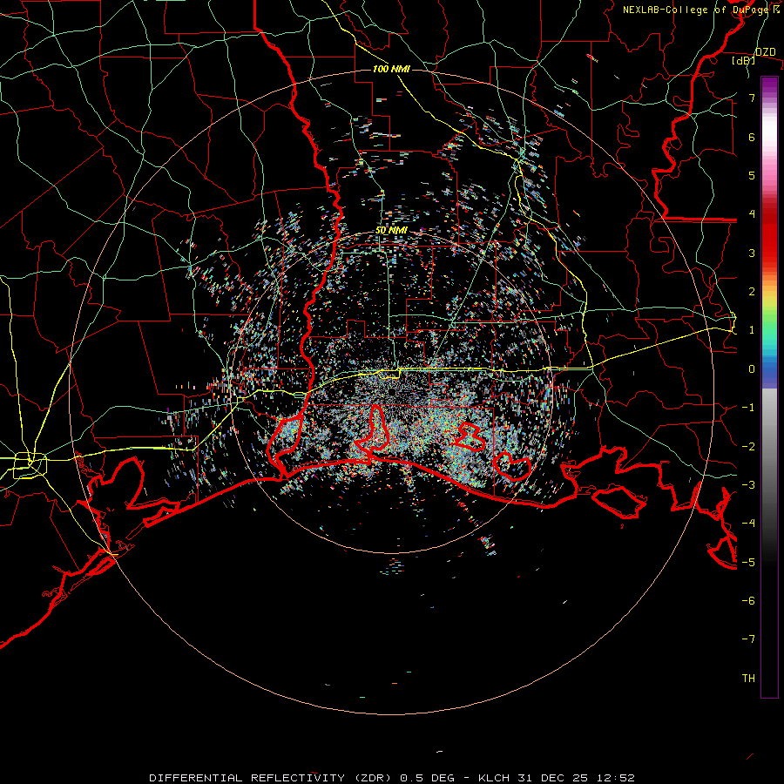Click the 2 value on the color scale
The image size is (784, 784).
click(x=752, y=292)
